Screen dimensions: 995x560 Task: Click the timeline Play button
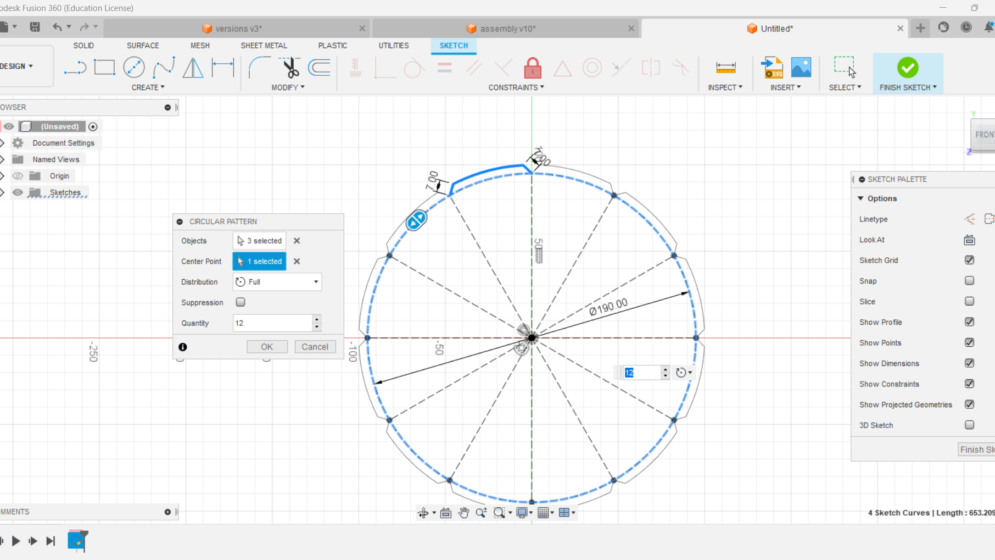[16, 541]
